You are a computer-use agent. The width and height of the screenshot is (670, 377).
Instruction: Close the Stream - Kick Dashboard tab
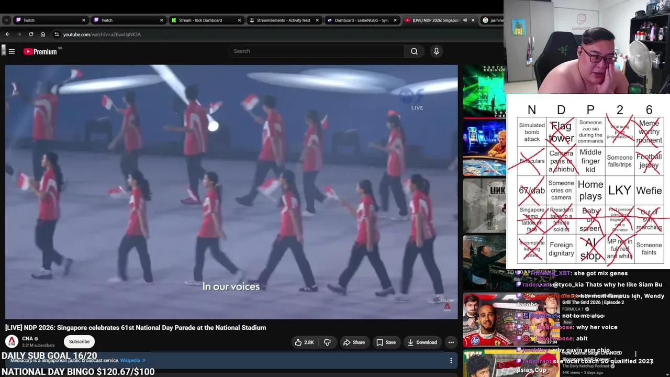[239, 20]
